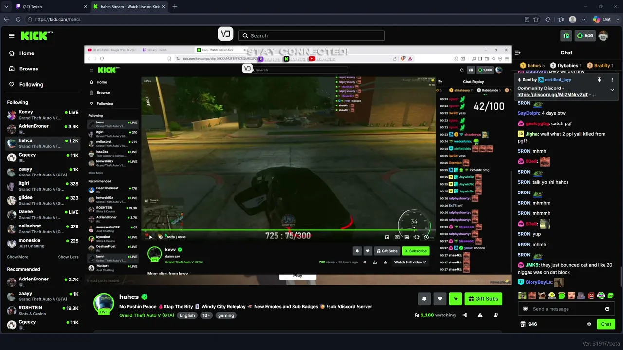Select the first emote in quick emote row

coord(522,296)
